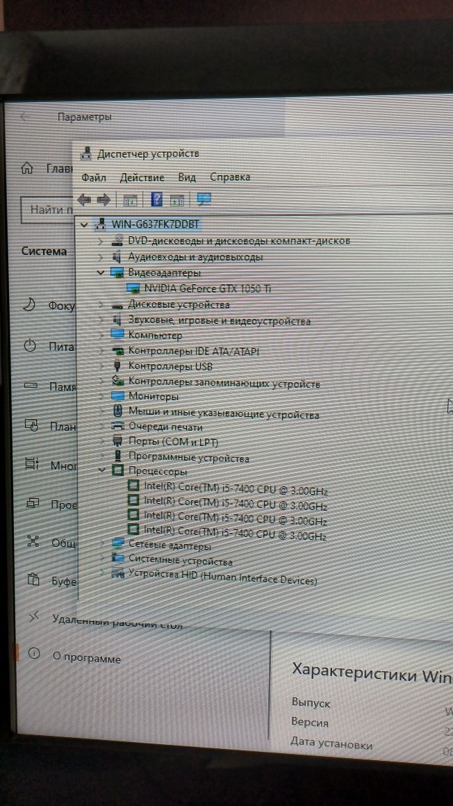The image size is (453, 806).
Task: Click the focus assist moon icon in Settings
Action: click(29, 305)
